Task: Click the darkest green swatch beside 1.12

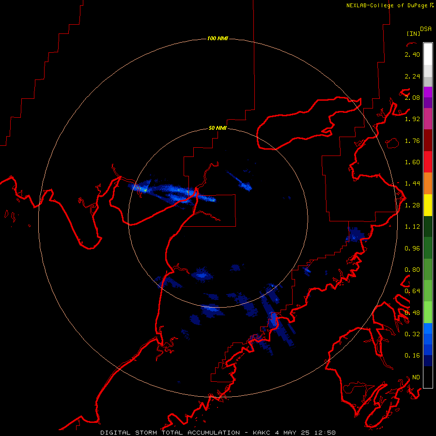Action: point(428,227)
